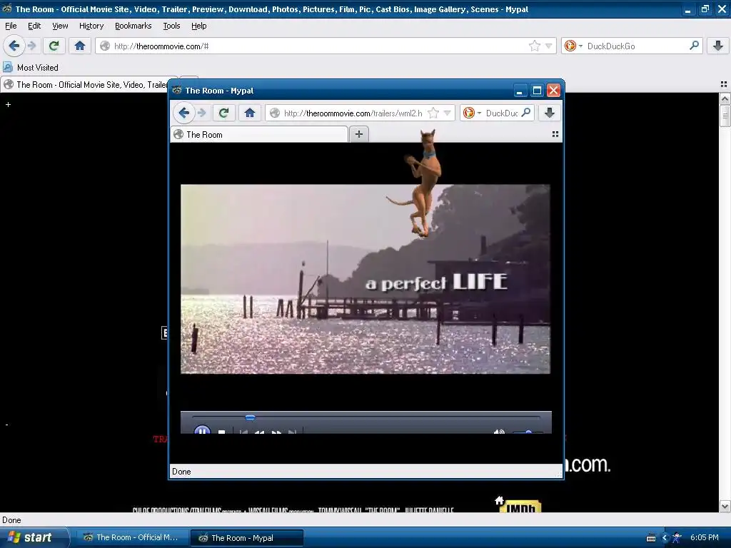Rewind the trailer video
The width and height of the screenshot is (731, 548).
(x=259, y=432)
